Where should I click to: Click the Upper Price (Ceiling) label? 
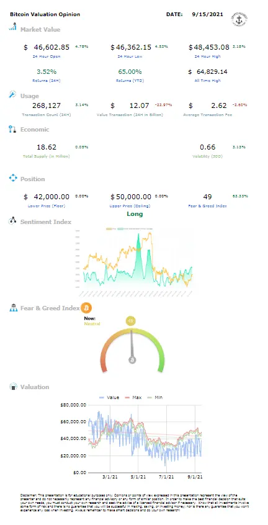(x=130, y=205)
